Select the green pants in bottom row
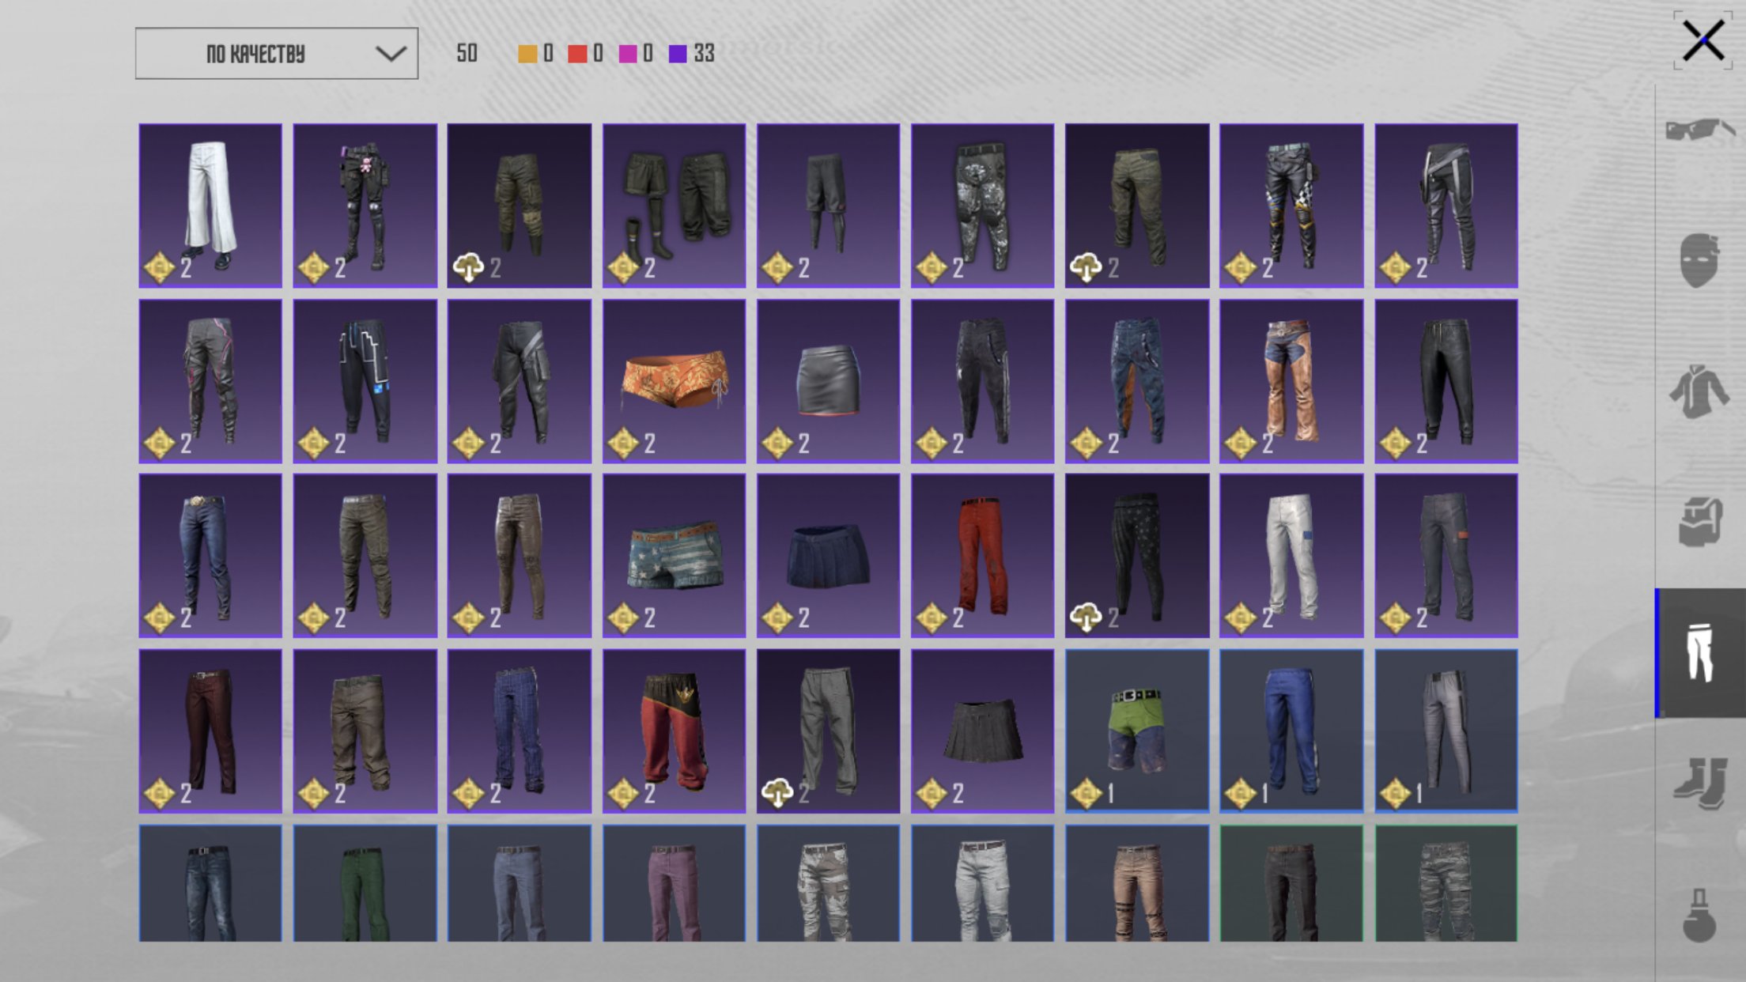Image resolution: width=1746 pixels, height=982 pixels. click(x=365, y=883)
